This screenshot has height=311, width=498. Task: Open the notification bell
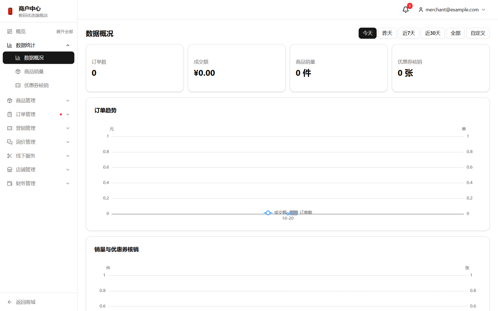(x=406, y=10)
